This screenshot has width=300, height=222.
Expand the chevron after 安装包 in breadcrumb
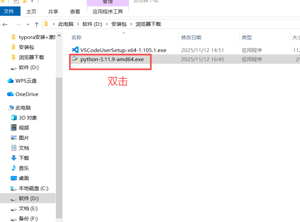point(131,24)
